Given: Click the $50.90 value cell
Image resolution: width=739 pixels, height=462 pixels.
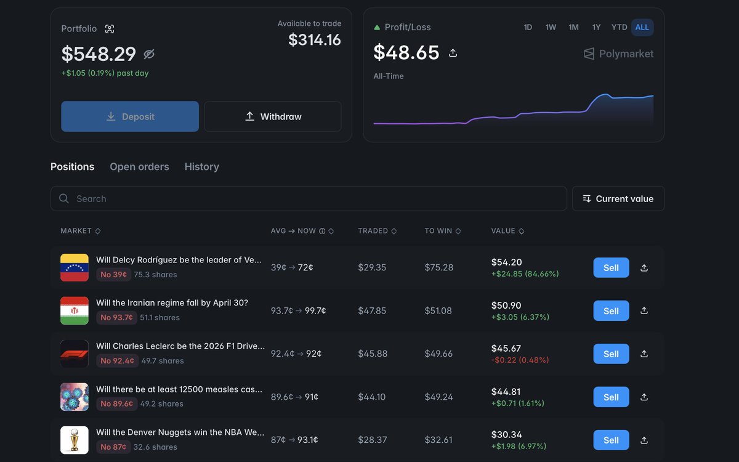Looking at the screenshot, I should (x=506, y=306).
